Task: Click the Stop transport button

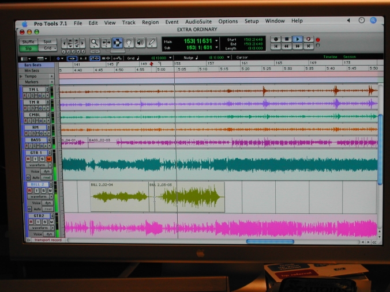Action: [287, 39]
